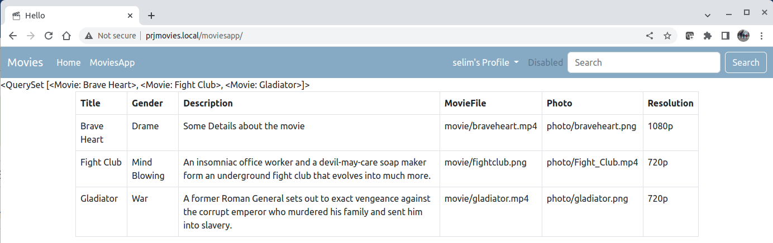Open the extensions puzzle icon

pyautogui.click(x=708, y=36)
